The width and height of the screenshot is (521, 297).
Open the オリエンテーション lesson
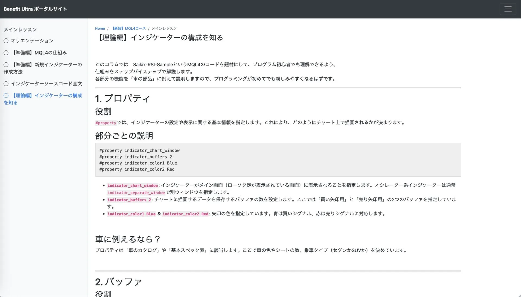click(32, 41)
